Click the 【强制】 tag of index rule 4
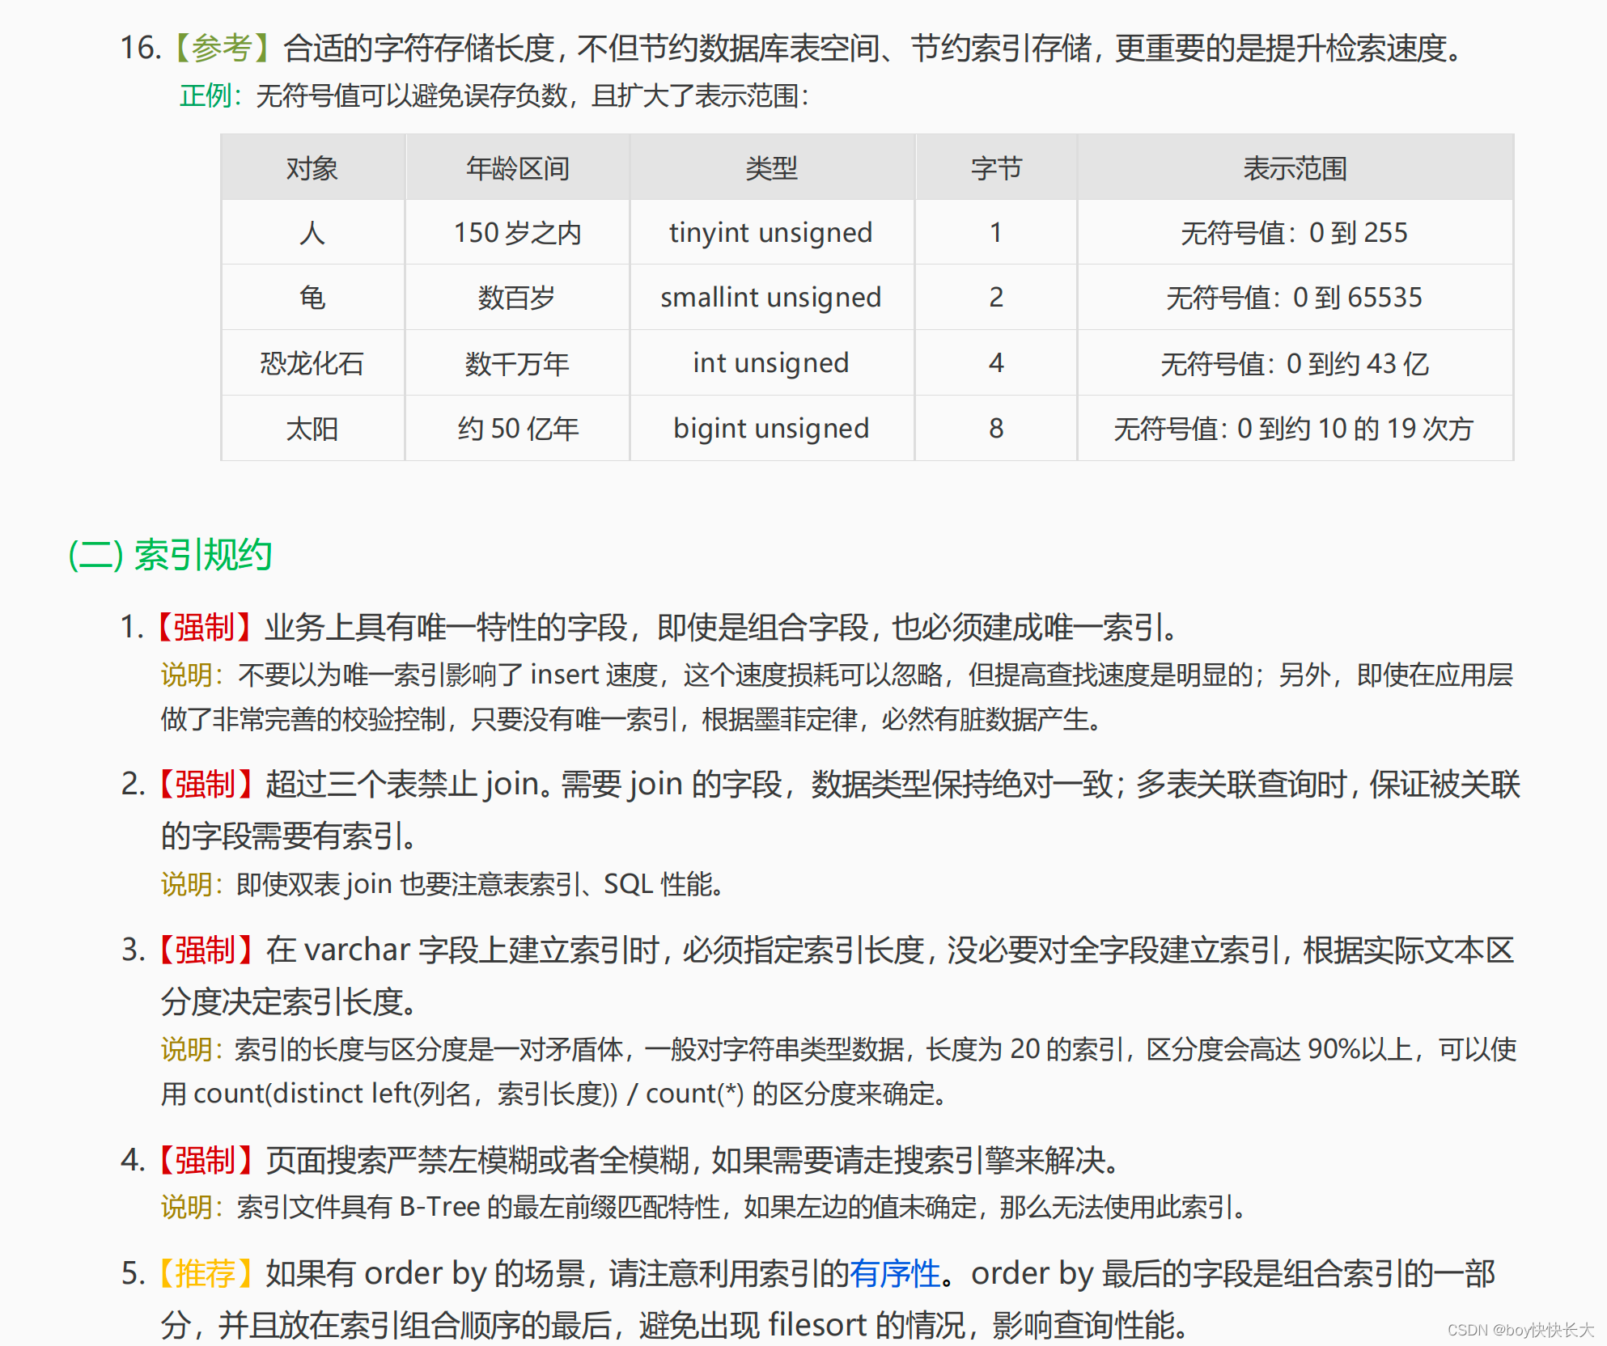This screenshot has width=1607, height=1346. [x=206, y=1160]
